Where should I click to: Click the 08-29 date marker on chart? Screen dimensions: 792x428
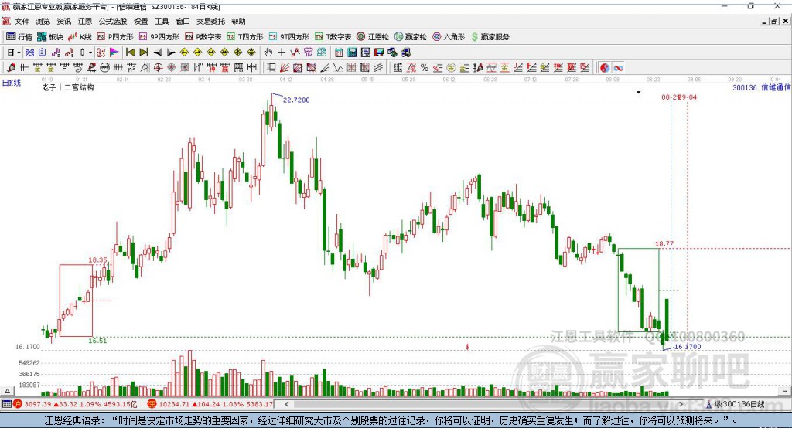671,97
